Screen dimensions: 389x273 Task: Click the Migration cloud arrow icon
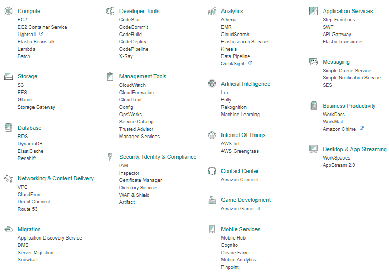click(8, 229)
